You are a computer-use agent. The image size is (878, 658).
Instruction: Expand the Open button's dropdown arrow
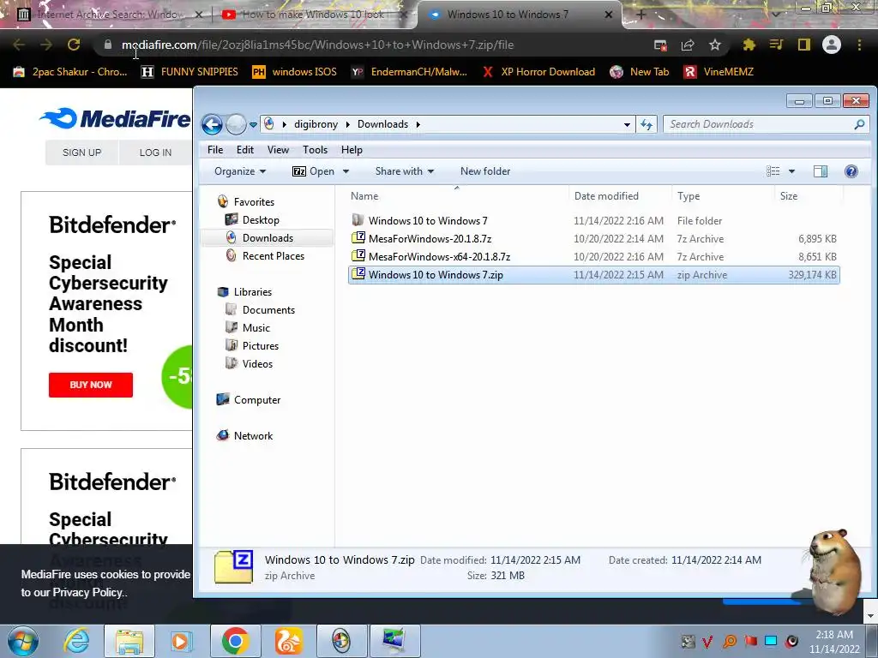(346, 171)
